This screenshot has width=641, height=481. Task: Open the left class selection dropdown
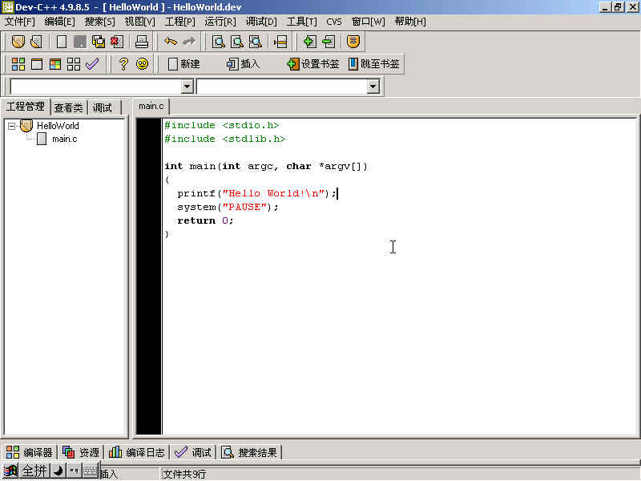pyautogui.click(x=187, y=87)
